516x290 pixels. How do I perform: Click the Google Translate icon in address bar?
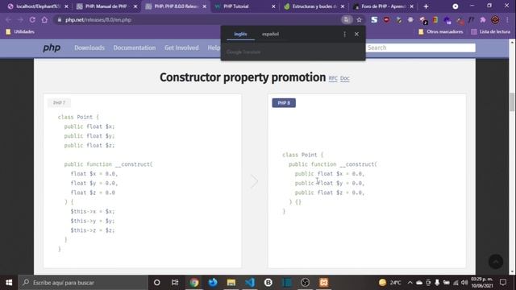346,19
